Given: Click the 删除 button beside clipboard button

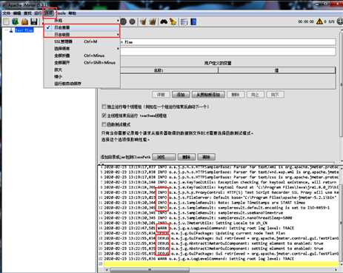Looking at the screenshot, I should (x=236, y=95).
